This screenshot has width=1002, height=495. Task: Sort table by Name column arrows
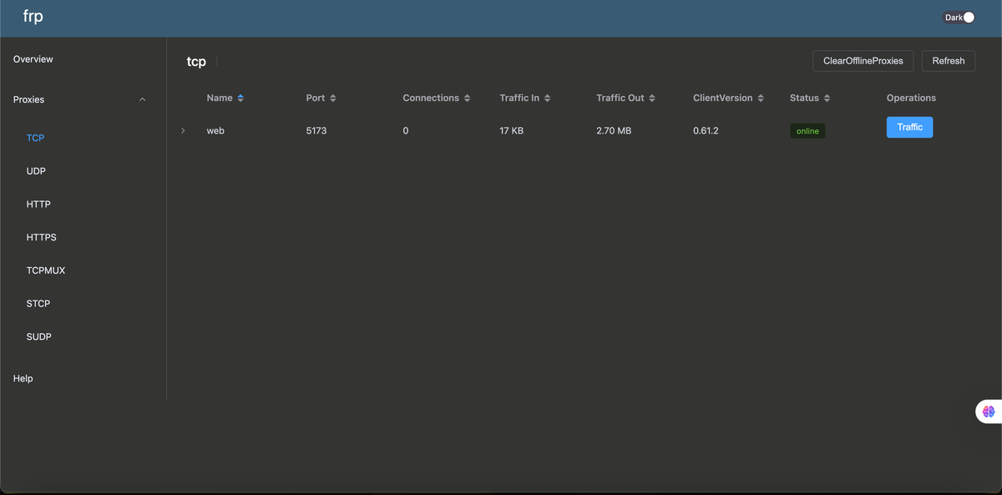coord(240,98)
